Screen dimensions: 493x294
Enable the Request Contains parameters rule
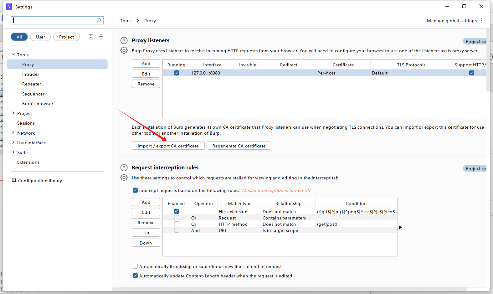click(177, 218)
